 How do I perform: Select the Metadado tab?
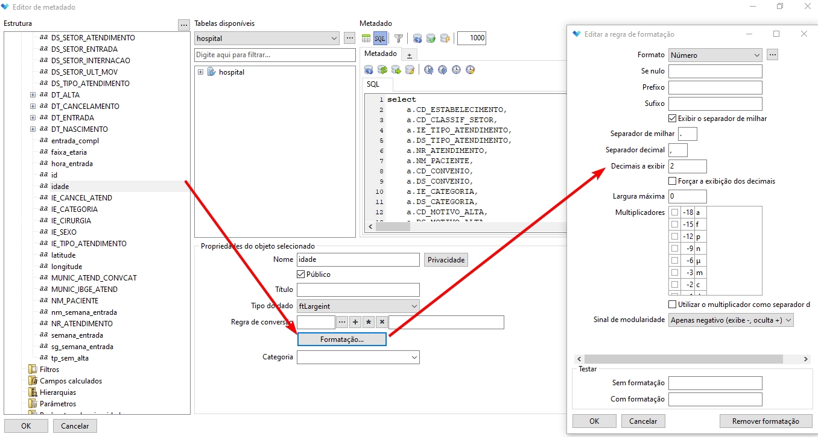tap(380, 54)
